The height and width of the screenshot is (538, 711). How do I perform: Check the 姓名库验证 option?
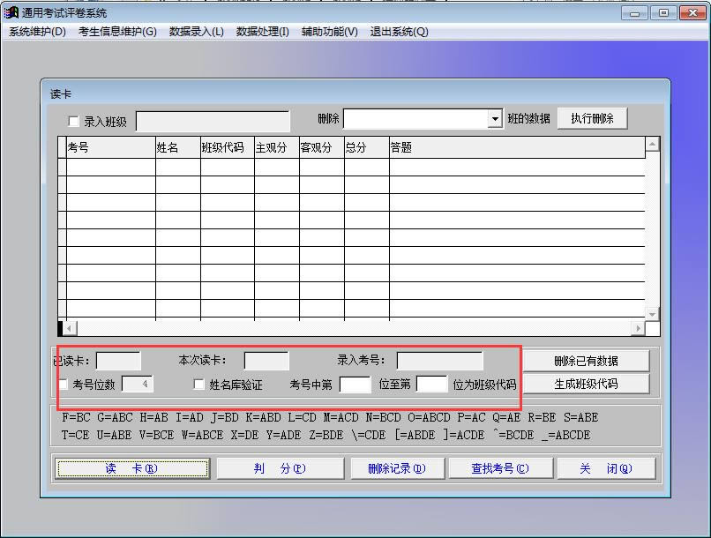tap(198, 385)
